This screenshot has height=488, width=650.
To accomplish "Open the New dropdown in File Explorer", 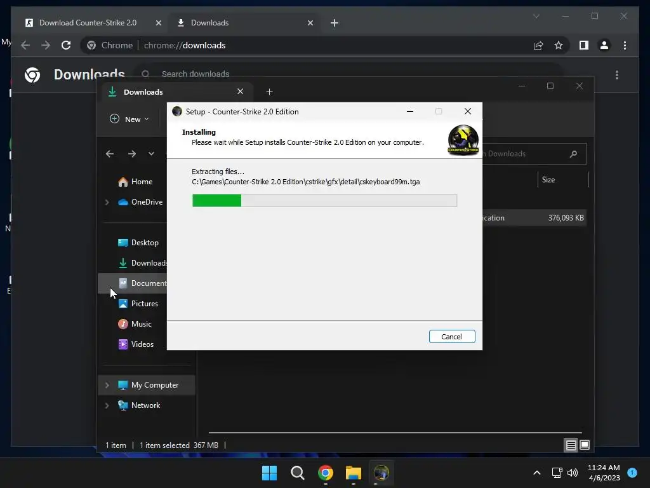I will (x=129, y=119).
